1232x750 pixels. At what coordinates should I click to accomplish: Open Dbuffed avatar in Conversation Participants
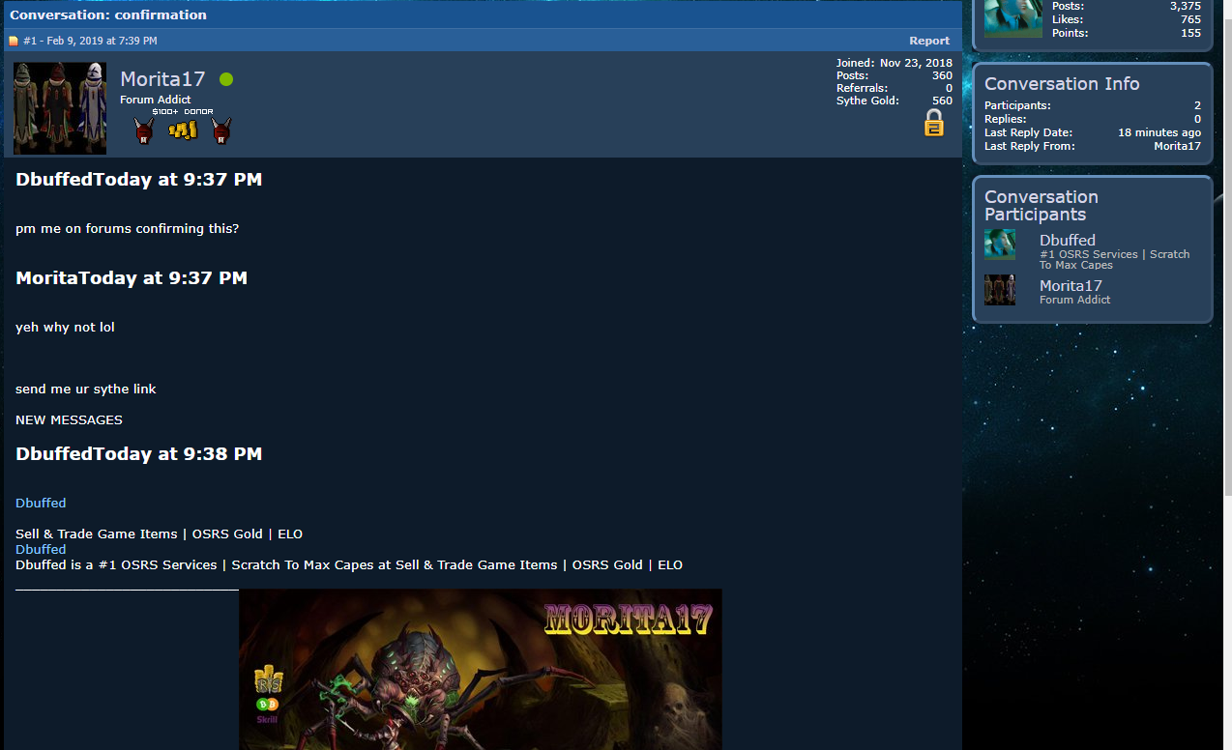pos(1000,245)
